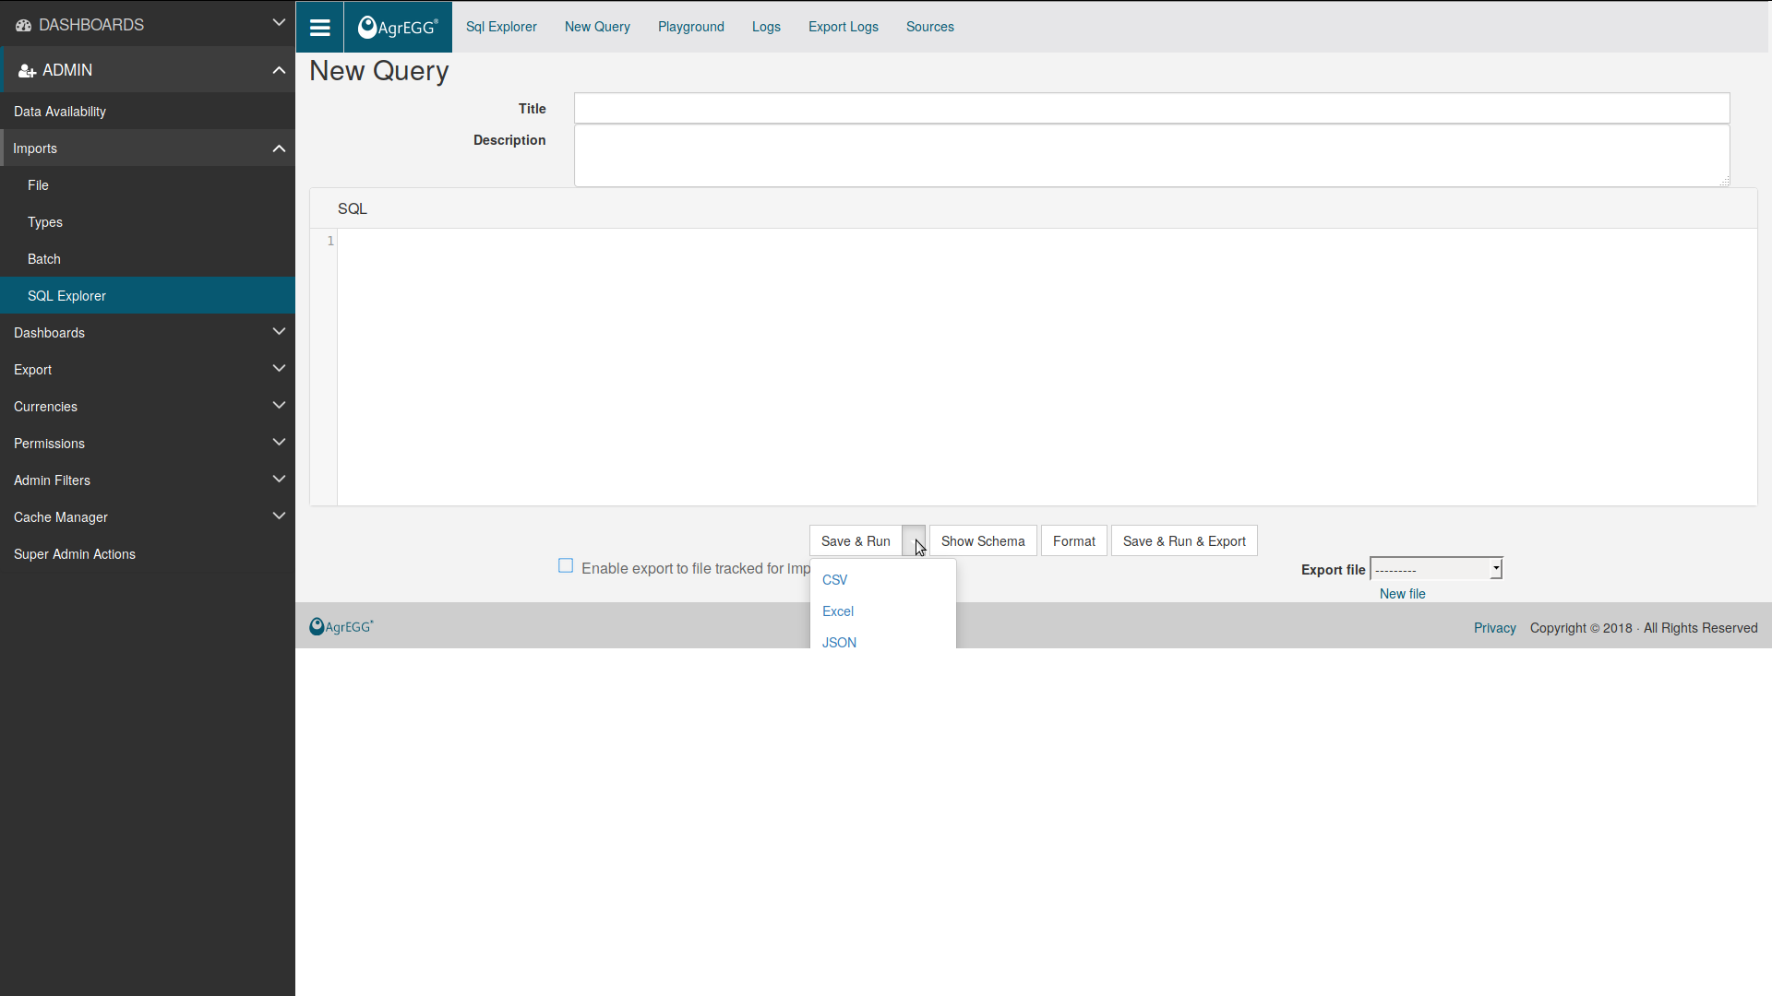The height and width of the screenshot is (996, 1772).
Task: Click the Description field resize handle
Action: [x=1724, y=182]
